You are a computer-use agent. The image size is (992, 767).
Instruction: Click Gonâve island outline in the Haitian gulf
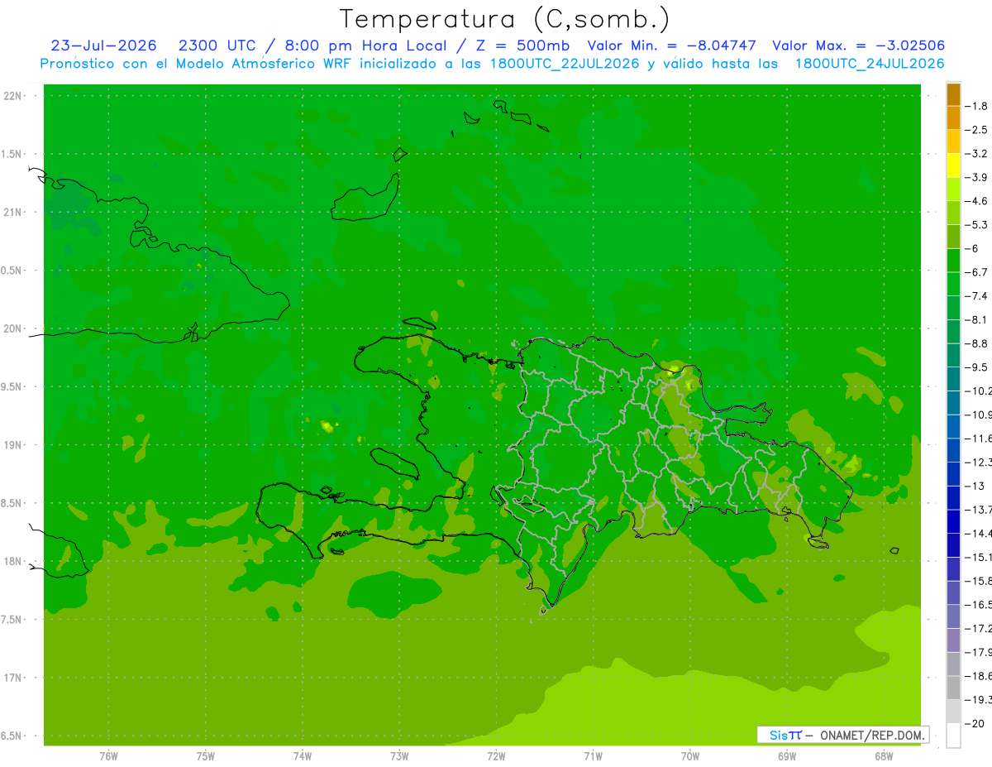coord(394,463)
